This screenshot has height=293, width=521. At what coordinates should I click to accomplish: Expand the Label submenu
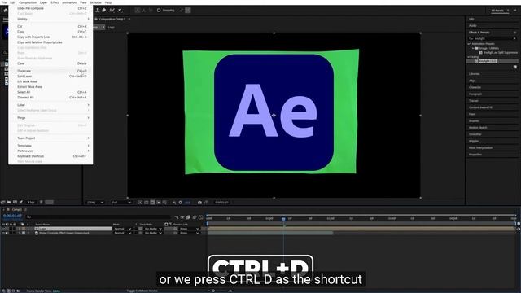click(x=50, y=105)
